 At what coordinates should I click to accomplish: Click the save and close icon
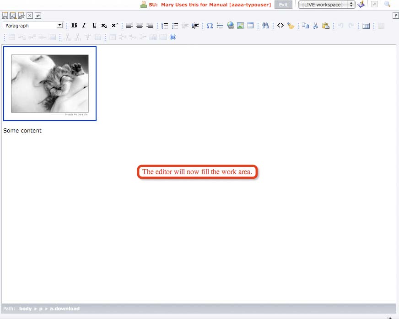coord(22,16)
